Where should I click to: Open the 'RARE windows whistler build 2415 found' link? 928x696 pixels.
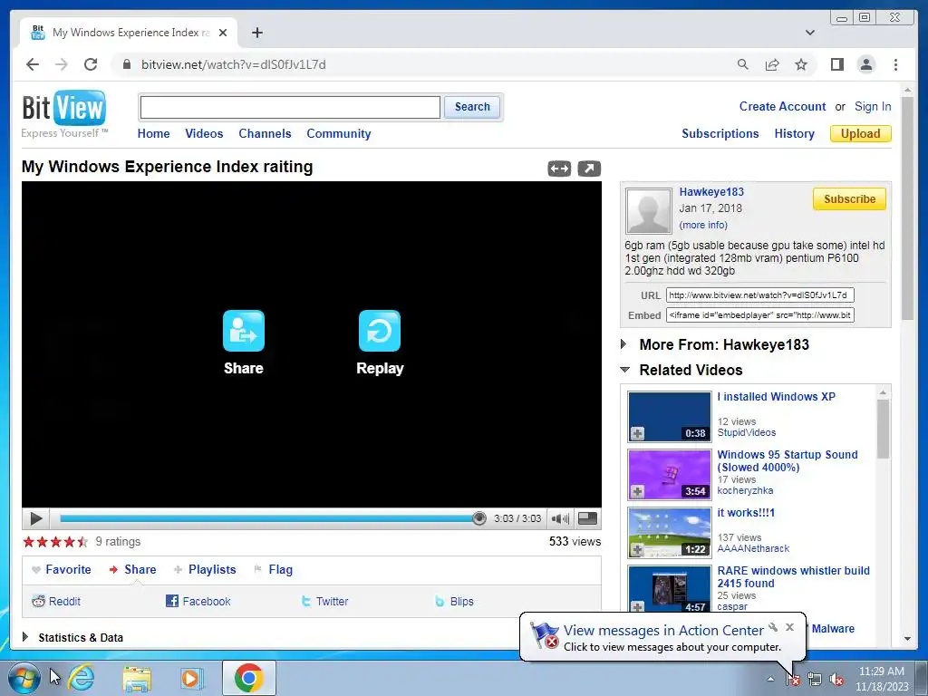793,577
